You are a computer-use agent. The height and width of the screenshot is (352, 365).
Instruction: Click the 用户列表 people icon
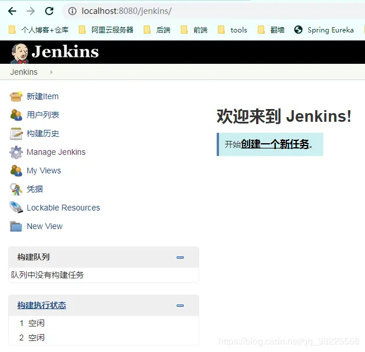[x=16, y=115]
